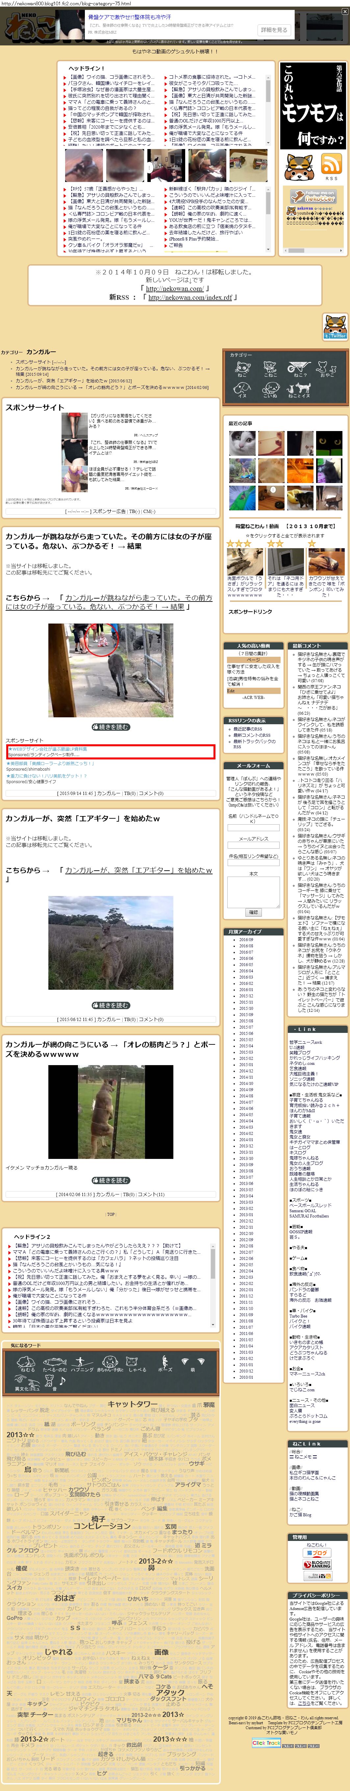Open the nekowan.com/index.rdf RSS link
The width and height of the screenshot is (350, 1791).
[189, 297]
